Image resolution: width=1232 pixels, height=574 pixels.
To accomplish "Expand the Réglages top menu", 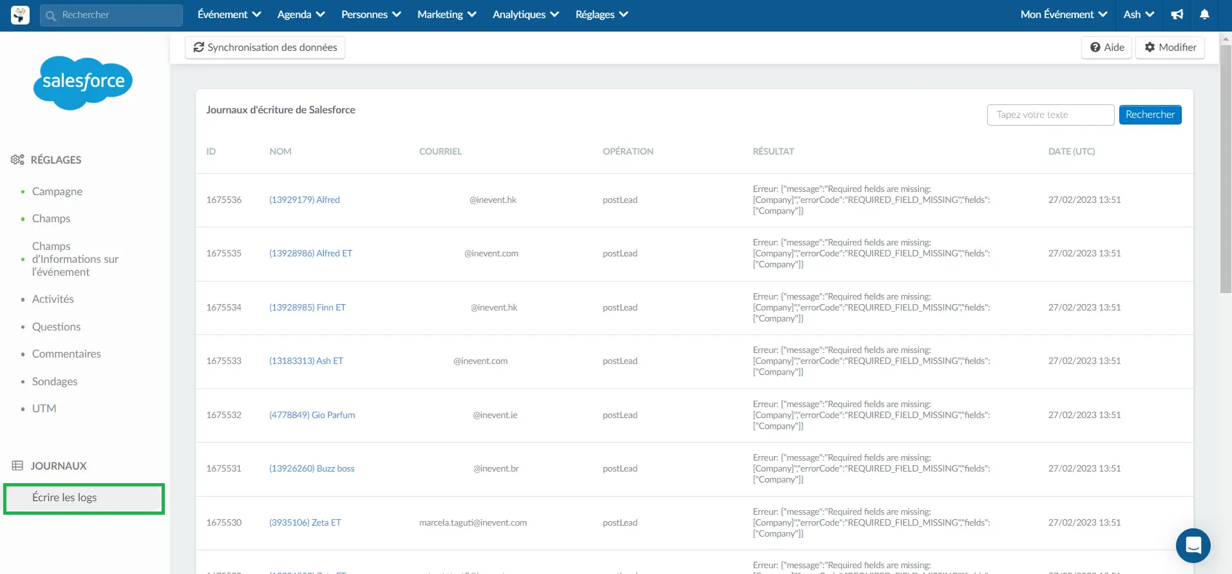I will pyautogui.click(x=602, y=14).
